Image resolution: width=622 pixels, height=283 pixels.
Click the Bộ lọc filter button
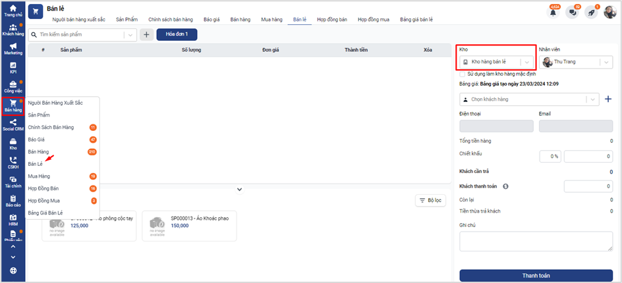coord(431,200)
